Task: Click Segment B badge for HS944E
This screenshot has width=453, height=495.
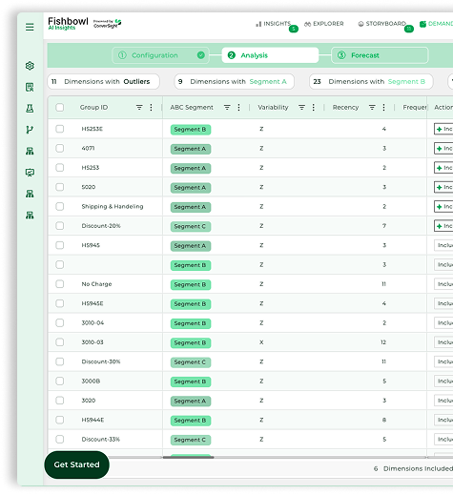Action: (x=190, y=421)
